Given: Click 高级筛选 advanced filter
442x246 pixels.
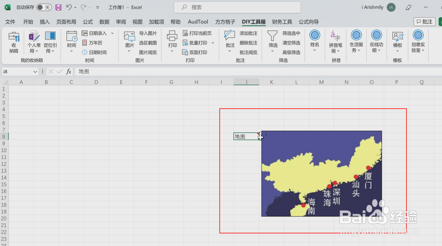Looking at the screenshot, I should 291,52.
